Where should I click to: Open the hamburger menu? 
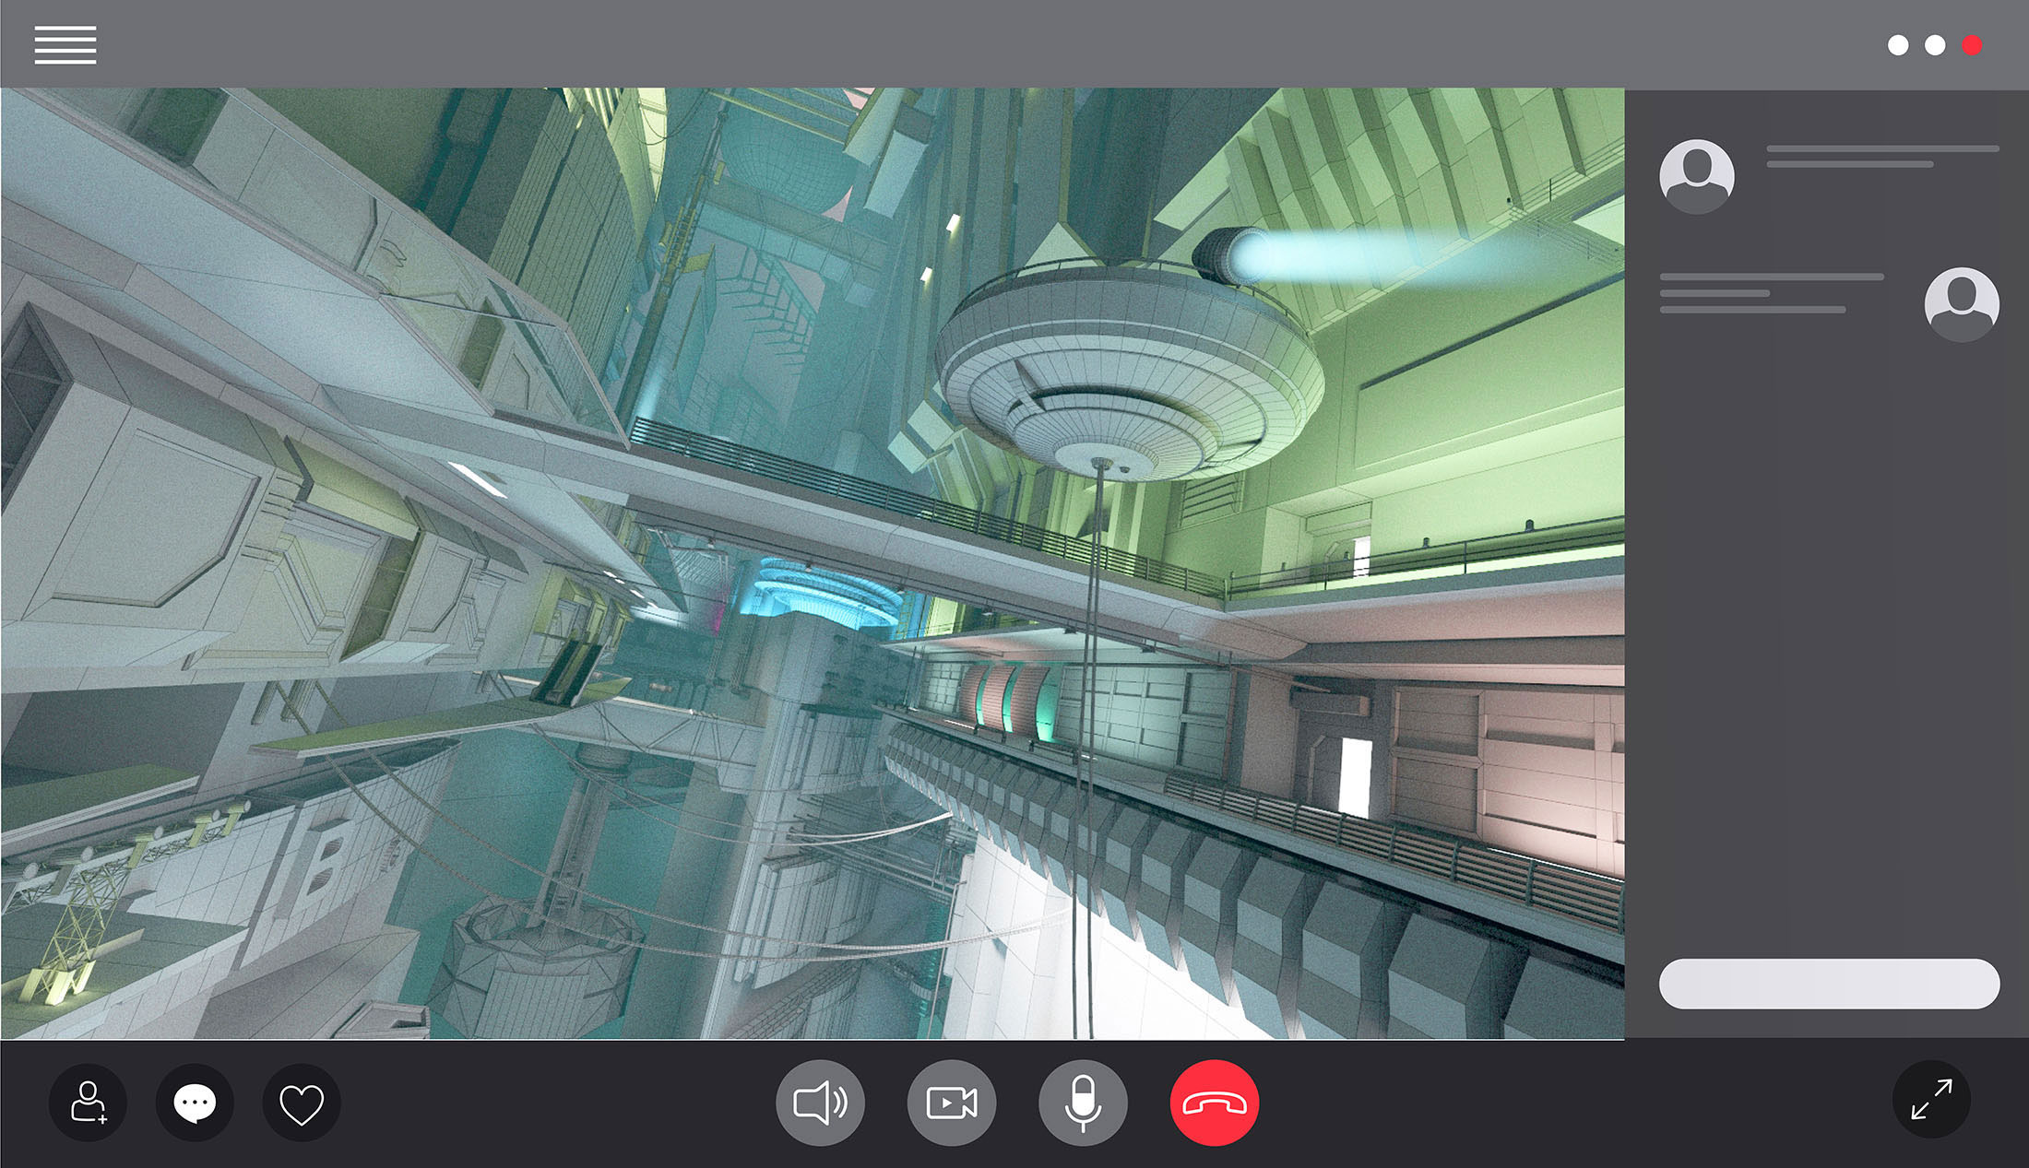[65, 45]
